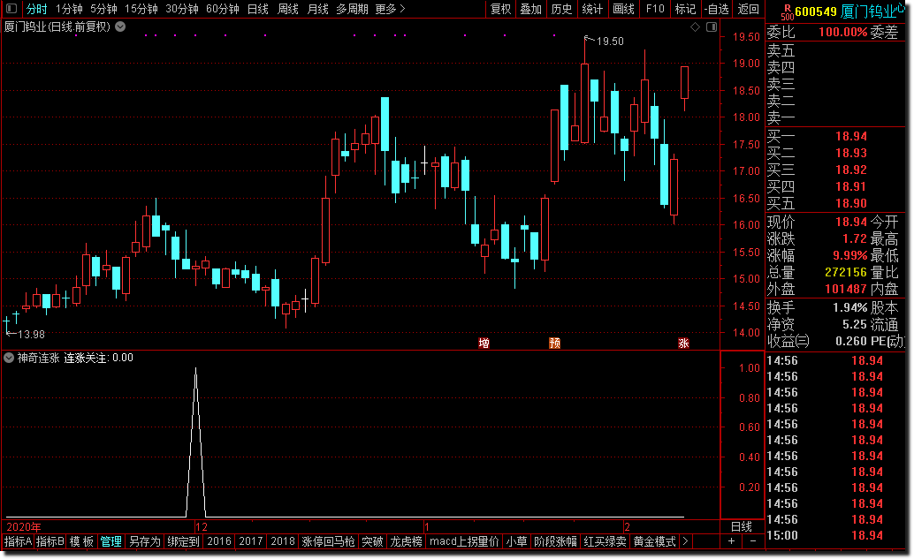Select 涨停回马枪 indicator tab
Viewport: 914px width, 559px height.
coord(328,541)
